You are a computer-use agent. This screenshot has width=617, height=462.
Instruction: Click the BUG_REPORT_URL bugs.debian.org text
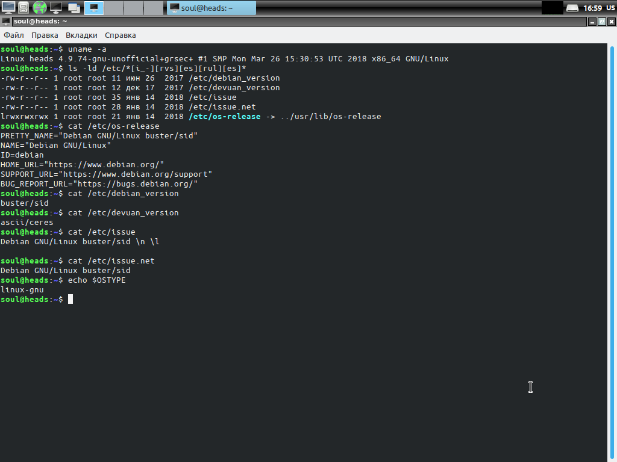[136, 184]
